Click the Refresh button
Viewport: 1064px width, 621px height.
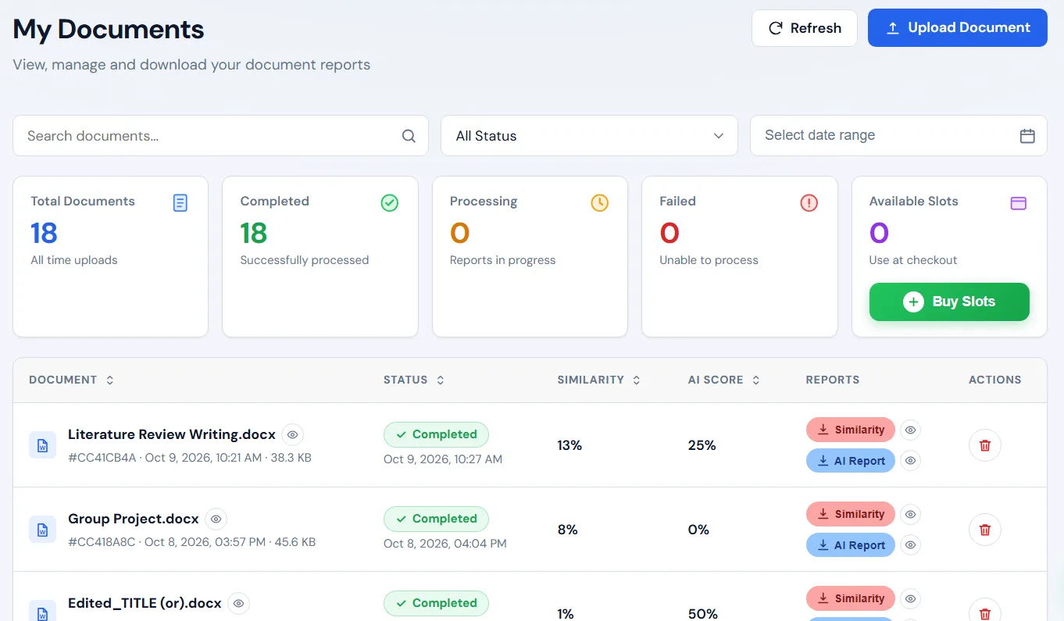[805, 28]
